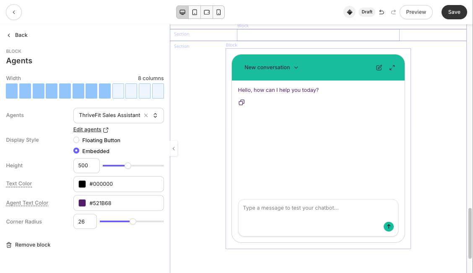
Task: Open the Agent Text Color purple swatch
Action: click(x=82, y=203)
